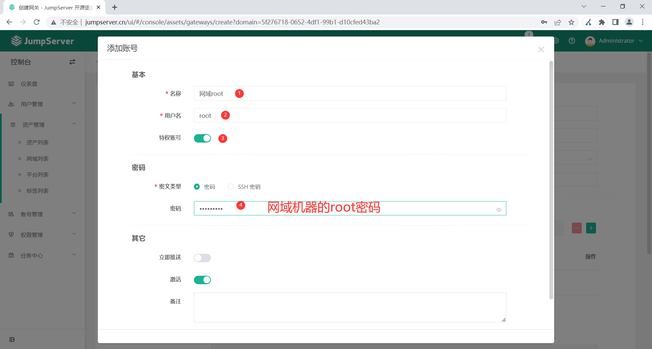Open the help question mark icon
This screenshot has width=652, height=349.
click(x=572, y=41)
